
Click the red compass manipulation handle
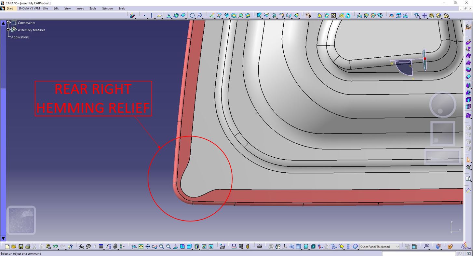click(x=425, y=59)
